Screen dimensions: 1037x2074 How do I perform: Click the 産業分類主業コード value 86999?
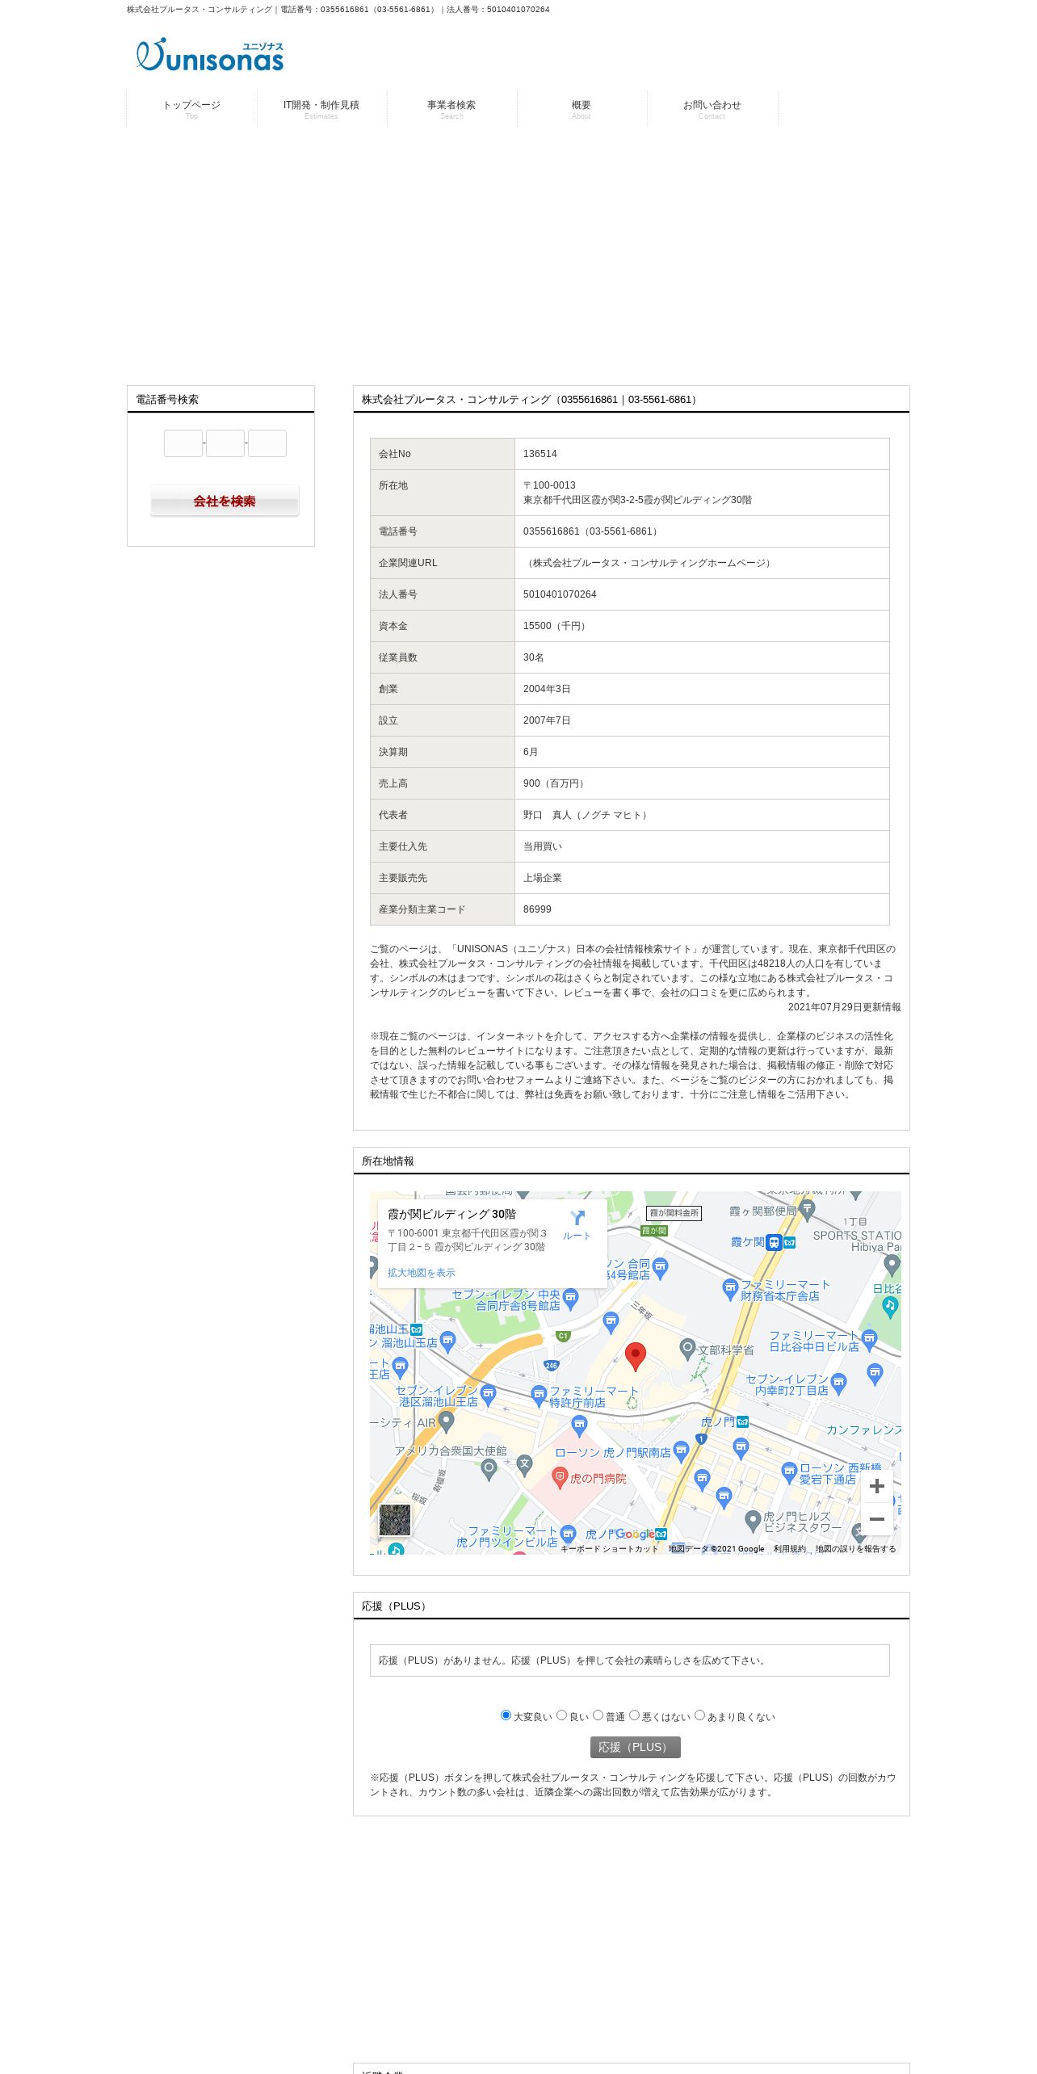[537, 909]
